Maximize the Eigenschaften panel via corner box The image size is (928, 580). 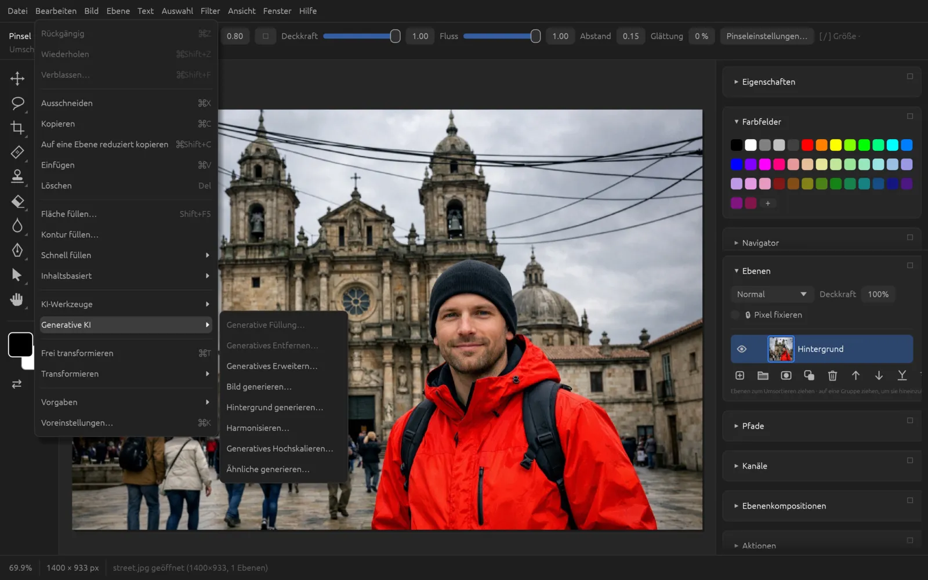(x=910, y=76)
